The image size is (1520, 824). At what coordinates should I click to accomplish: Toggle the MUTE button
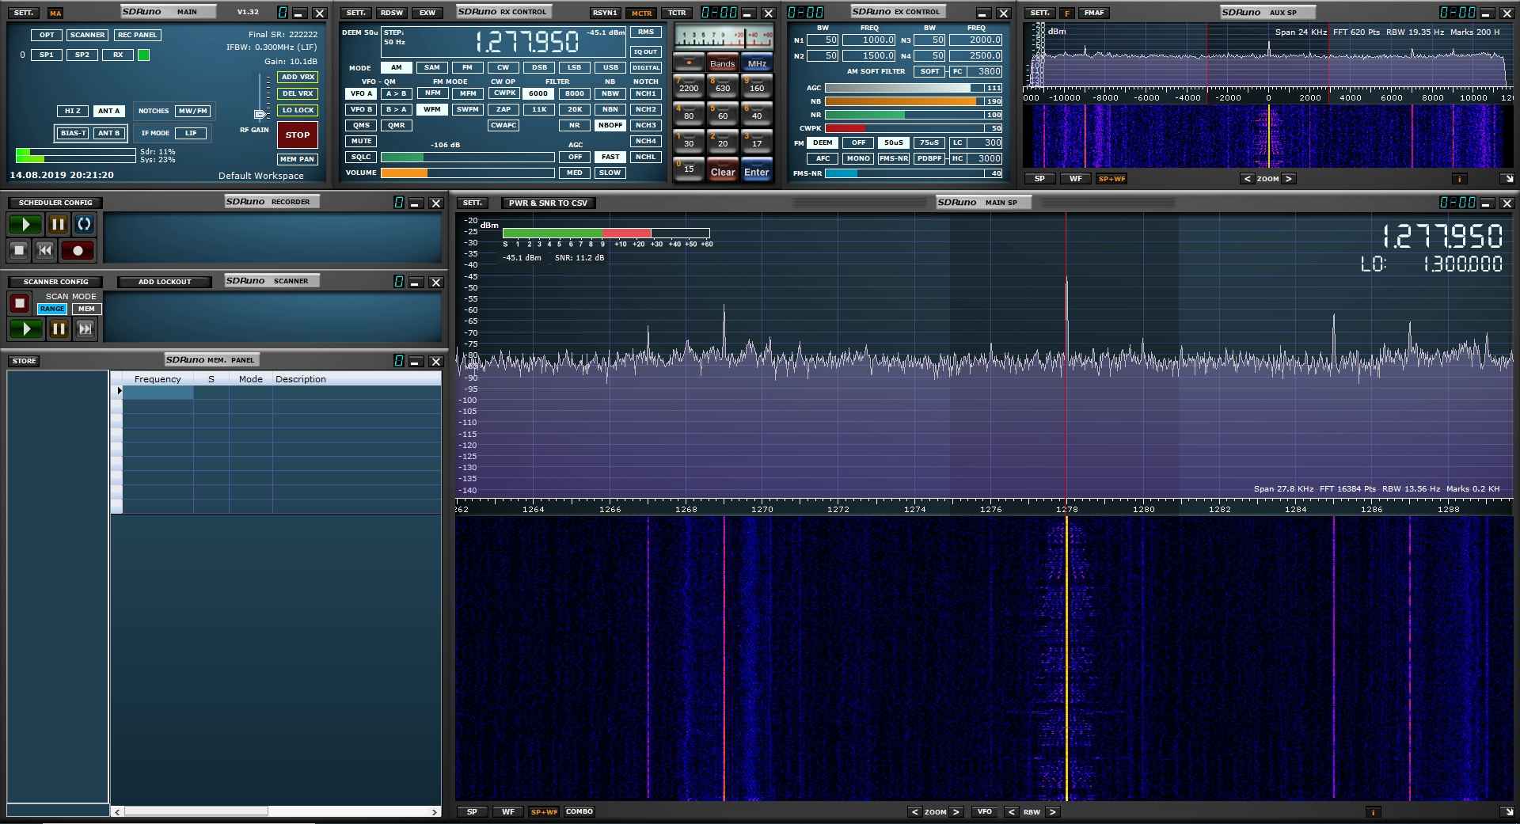[361, 141]
